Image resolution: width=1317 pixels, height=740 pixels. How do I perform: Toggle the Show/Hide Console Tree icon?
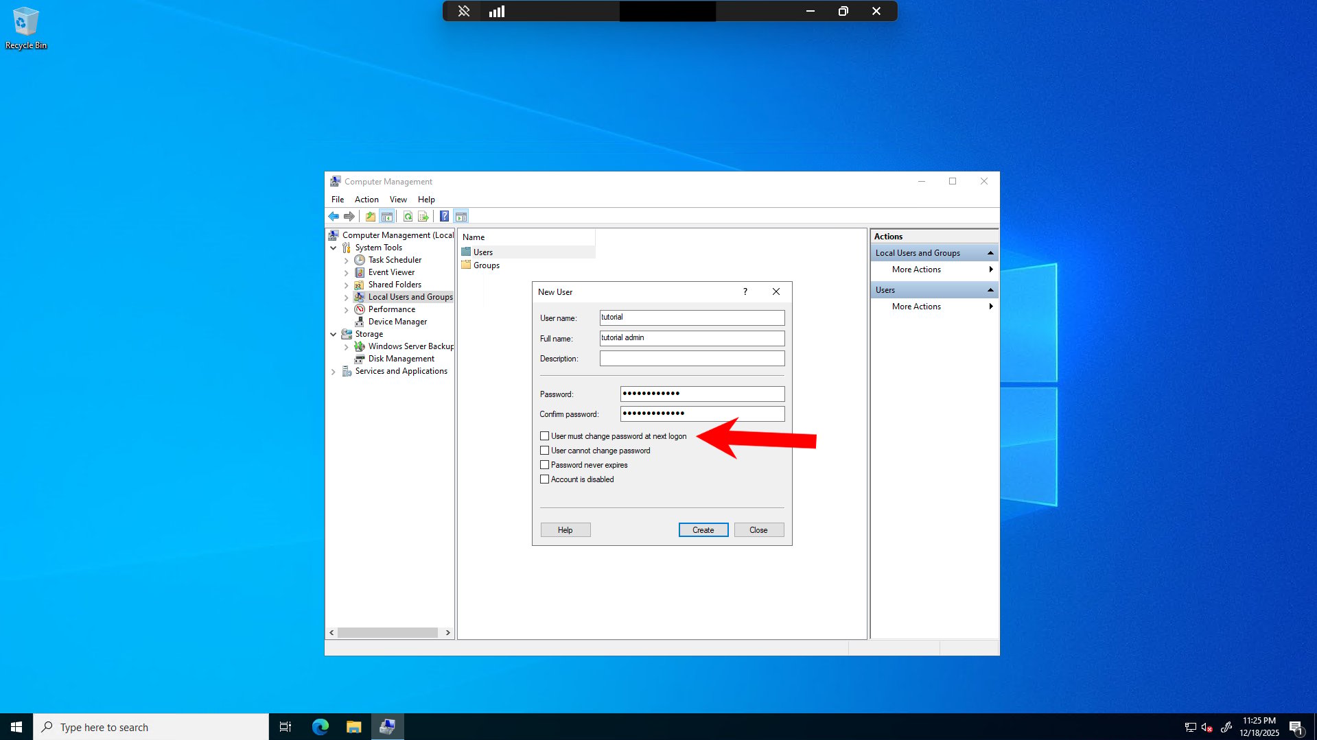point(387,217)
